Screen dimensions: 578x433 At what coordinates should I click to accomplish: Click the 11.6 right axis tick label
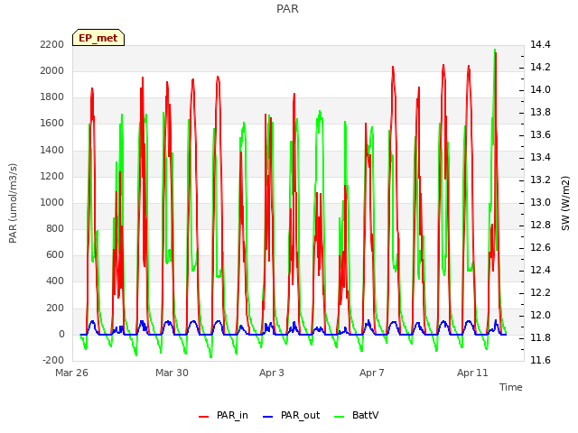point(540,360)
